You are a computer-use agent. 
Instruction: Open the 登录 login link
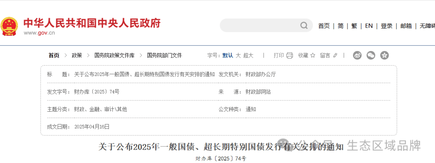coord(386,26)
